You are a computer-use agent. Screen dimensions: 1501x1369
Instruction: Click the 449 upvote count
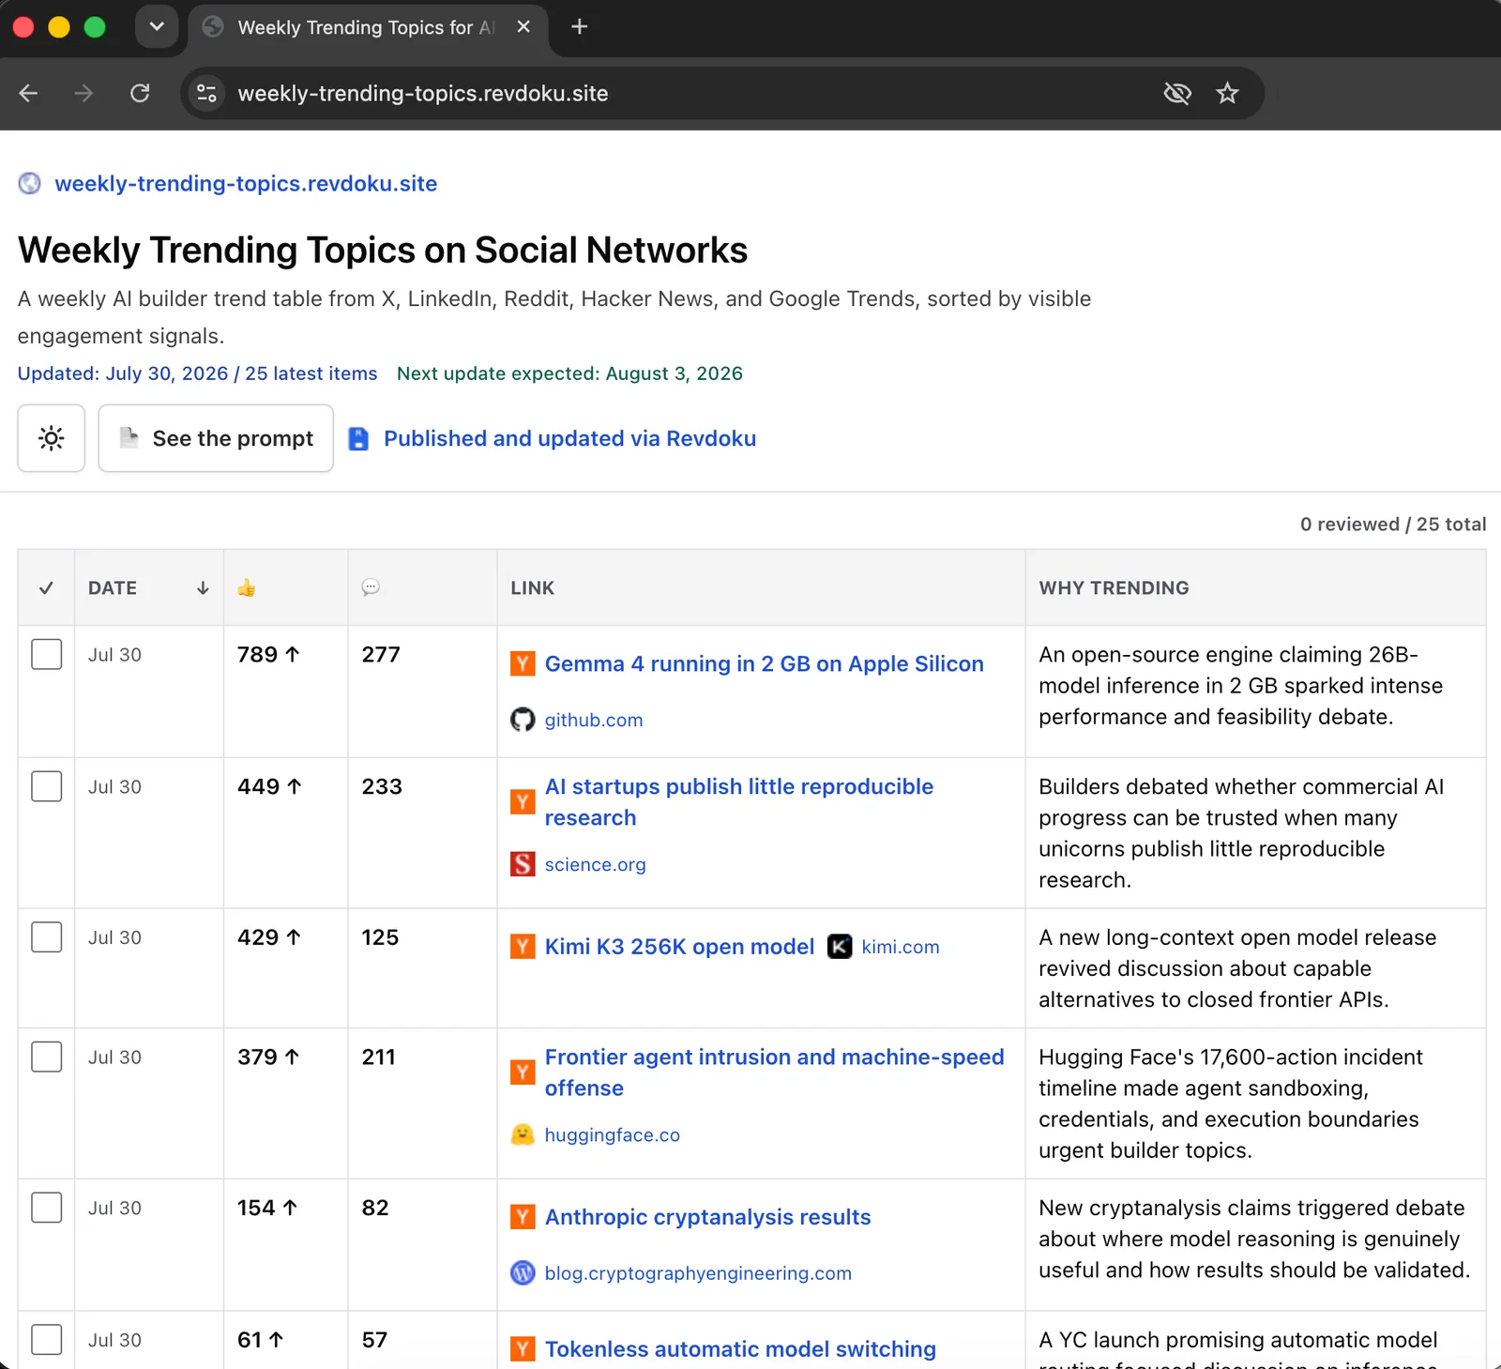coord(269,786)
